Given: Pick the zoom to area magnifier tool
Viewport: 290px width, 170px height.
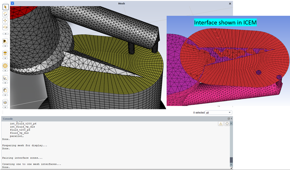Looking at the screenshot, I should click(5, 27).
